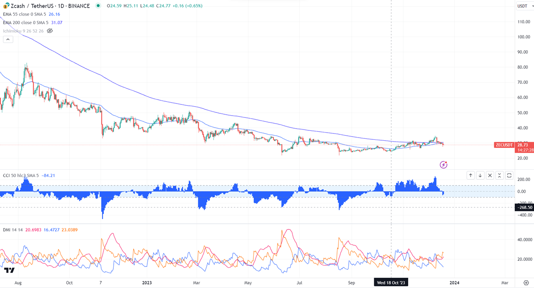Select the EMA 55 close legend
The height and width of the screenshot is (289, 534).
[x=25, y=14]
